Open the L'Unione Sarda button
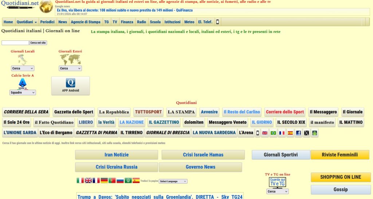Image resolution: width=373 pixels, height=199 pixels. 20,133
